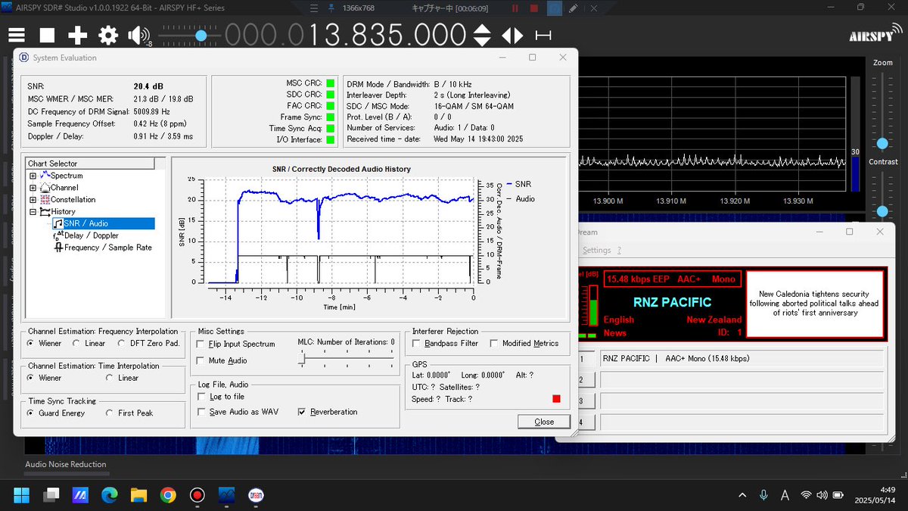Stop the radio with the square button
This screenshot has height=511, width=908.
tap(47, 35)
